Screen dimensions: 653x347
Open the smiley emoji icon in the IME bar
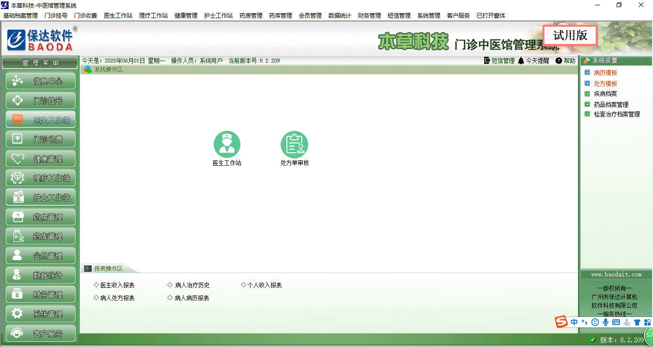pyautogui.click(x=595, y=323)
